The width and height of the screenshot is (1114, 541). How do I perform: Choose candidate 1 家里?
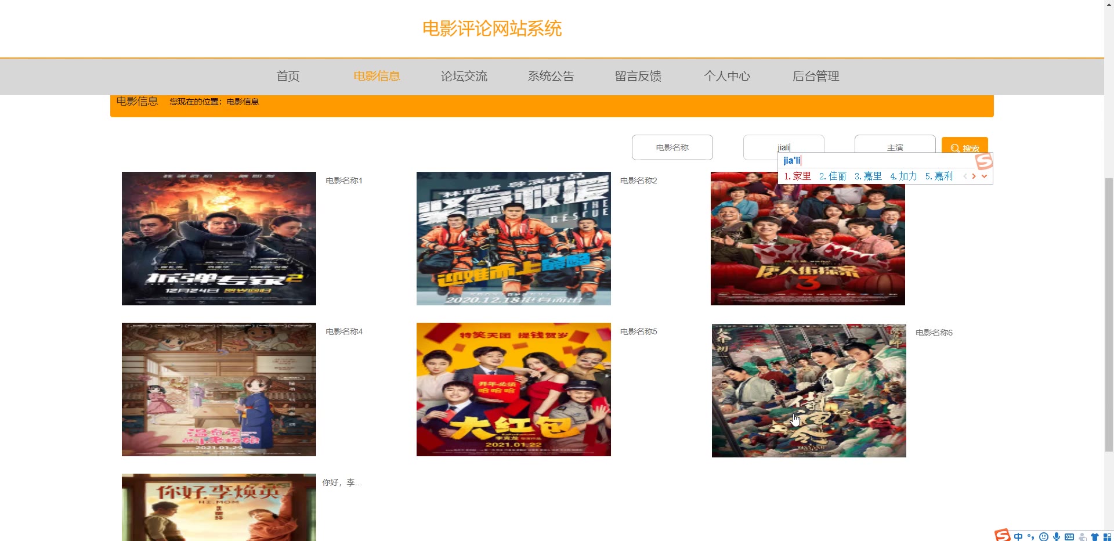click(x=797, y=176)
